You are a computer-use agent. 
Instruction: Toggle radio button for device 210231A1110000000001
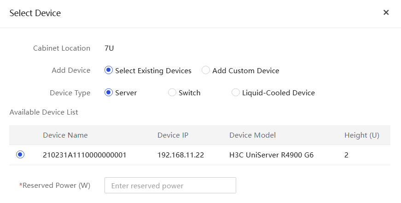tap(20, 154)
